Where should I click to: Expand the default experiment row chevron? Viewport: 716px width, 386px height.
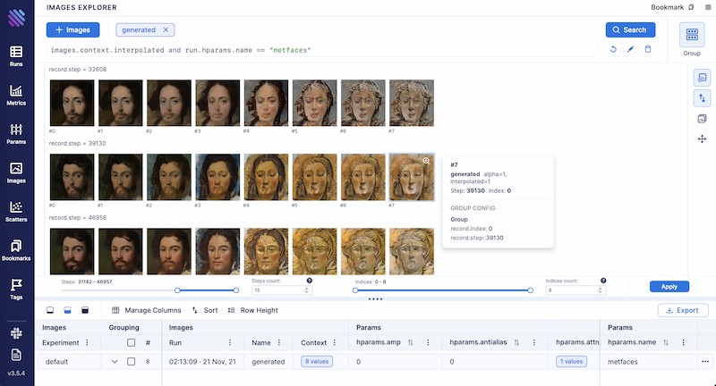pyautogui.click(x=115, y=362)
